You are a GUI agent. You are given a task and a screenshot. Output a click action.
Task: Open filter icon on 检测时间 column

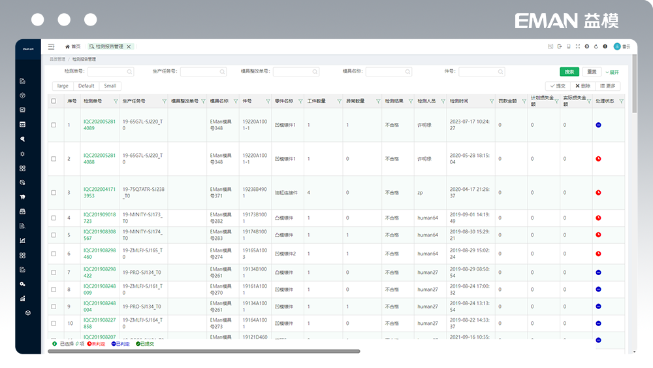491,101
